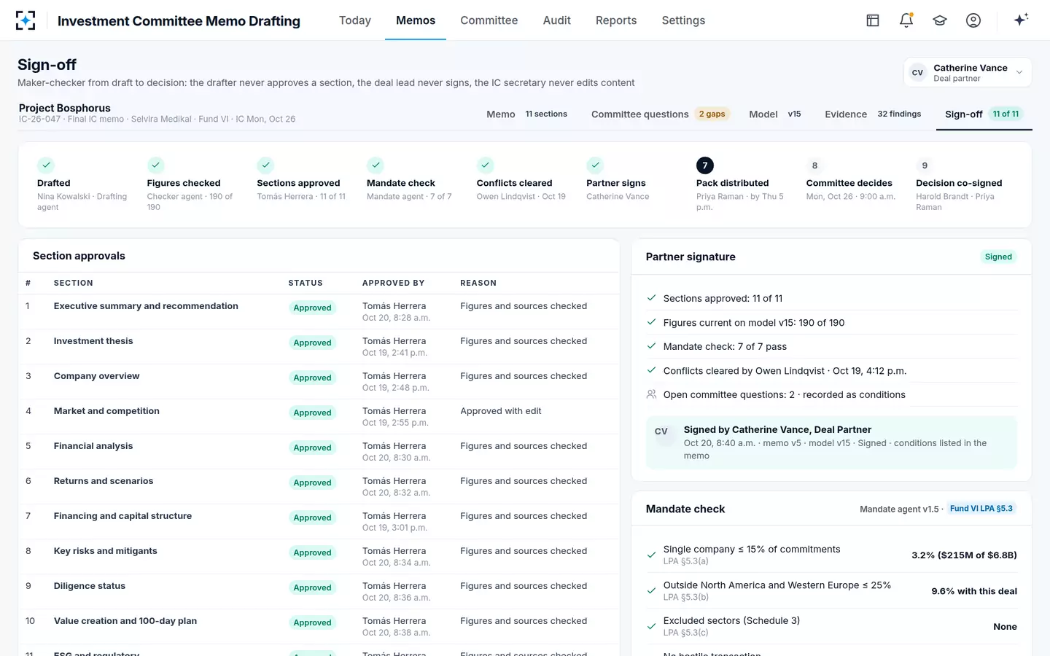Open notifications bell icon
Viewport: 1050px width, 656px height.
(906, 20)
